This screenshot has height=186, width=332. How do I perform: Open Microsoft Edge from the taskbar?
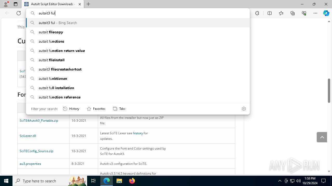point(107,181)
